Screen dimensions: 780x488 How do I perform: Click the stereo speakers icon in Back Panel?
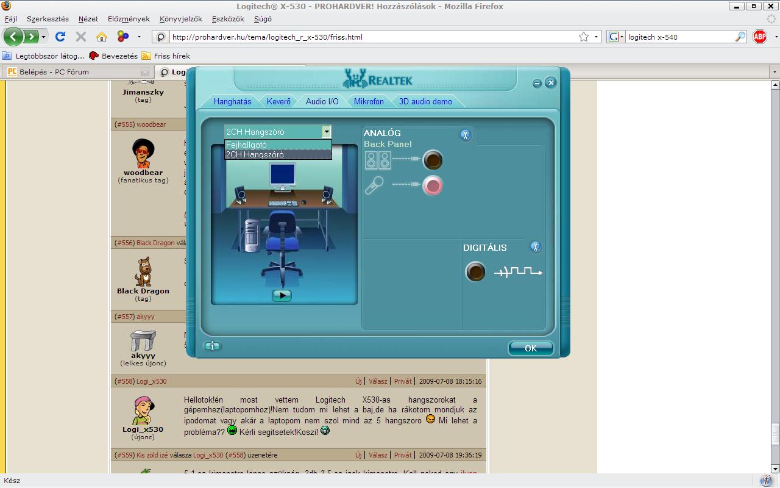378,160
